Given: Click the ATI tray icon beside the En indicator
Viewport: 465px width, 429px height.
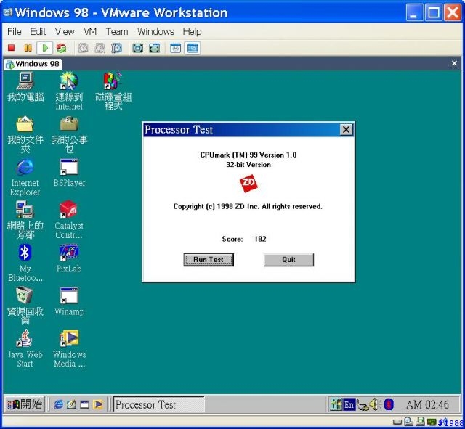Looking at the screenshot, I should (336, 404).
